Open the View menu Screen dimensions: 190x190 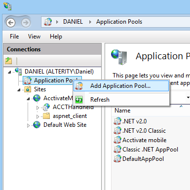click(x=34, y=37)
